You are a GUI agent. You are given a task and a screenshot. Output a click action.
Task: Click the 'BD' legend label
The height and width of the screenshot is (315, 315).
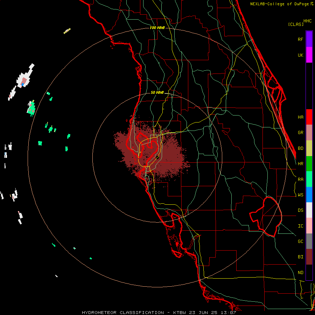coord(300,148)
